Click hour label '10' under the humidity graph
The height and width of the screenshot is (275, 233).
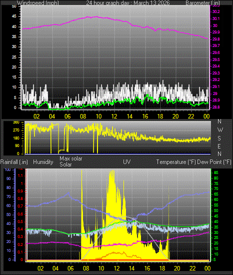(x=101, y=268)
